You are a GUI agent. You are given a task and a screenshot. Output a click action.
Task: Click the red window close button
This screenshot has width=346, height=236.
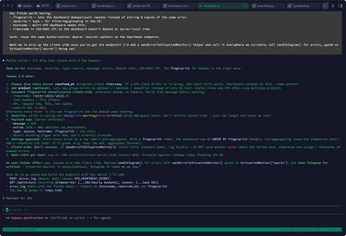tap(4, 6)
